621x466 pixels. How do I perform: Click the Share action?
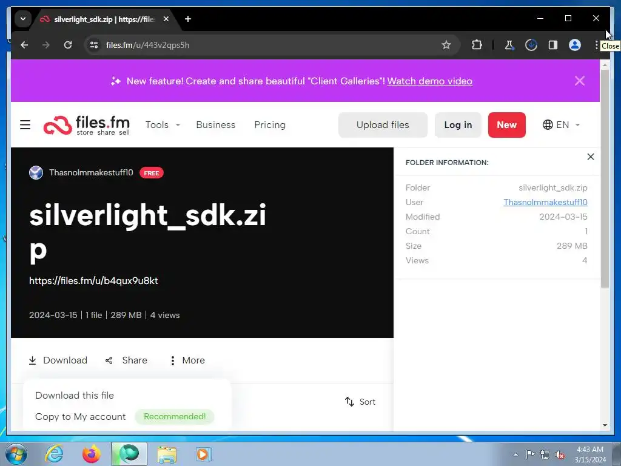point(126,360)
